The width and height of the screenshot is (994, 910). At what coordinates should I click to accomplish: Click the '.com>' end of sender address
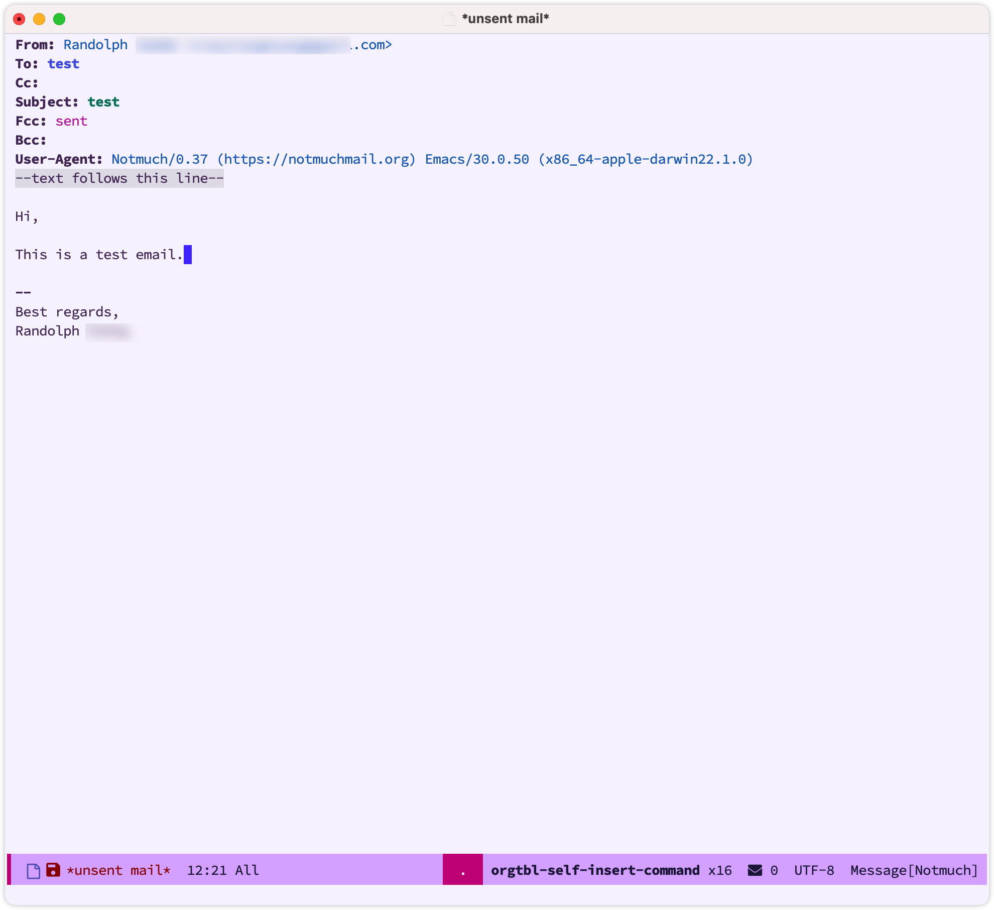tap(372, 45)
